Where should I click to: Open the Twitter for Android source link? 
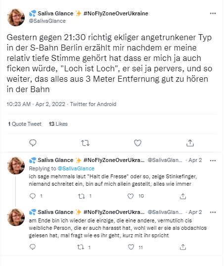tap(93, 104)
